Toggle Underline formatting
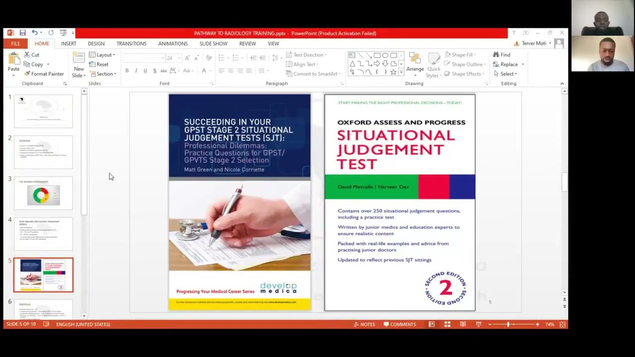Screen dimensions: 635x357 pyautogui.click(x=145, y=71)
